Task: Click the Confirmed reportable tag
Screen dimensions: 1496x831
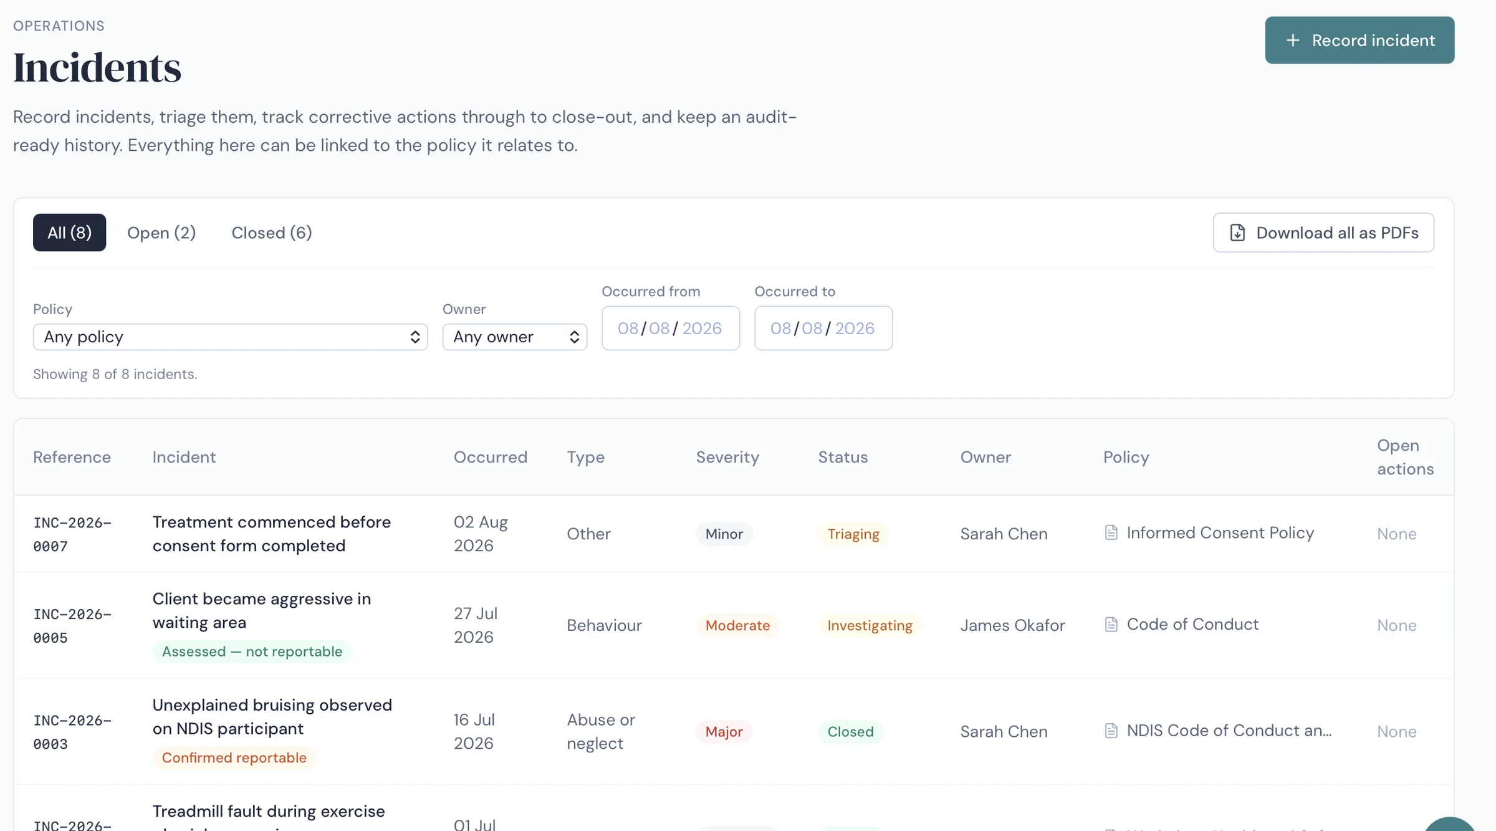Action: [234, 757]
